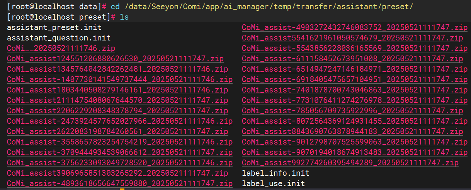Click the ls command on the prompt line

tap(124, 17)
